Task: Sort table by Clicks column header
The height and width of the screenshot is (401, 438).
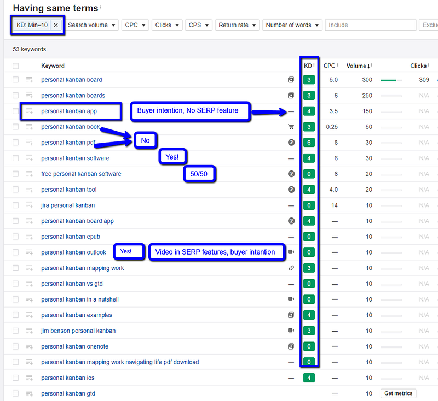Action: [418, 66]
